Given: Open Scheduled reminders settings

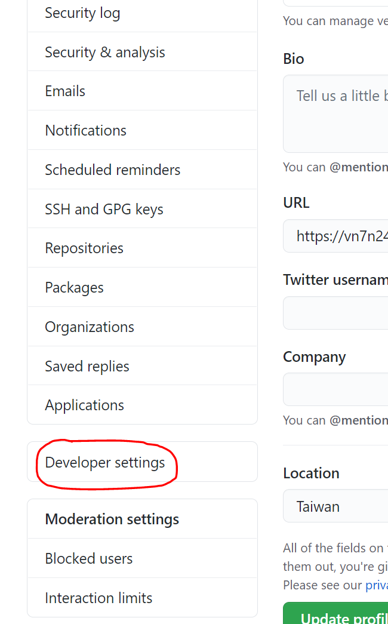Looking at the screenshot, I should tap(113, 170).
